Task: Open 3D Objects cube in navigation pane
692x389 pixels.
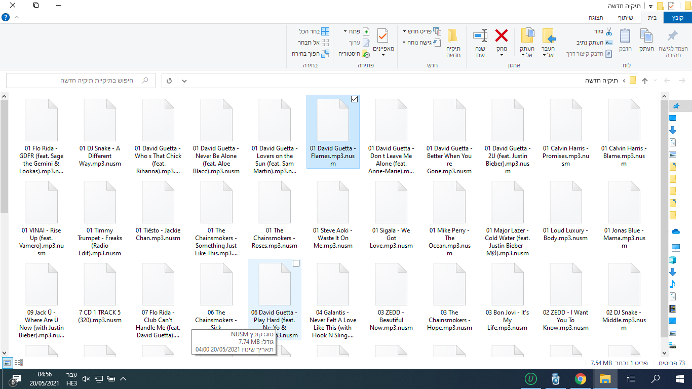Action: point(672,260)
